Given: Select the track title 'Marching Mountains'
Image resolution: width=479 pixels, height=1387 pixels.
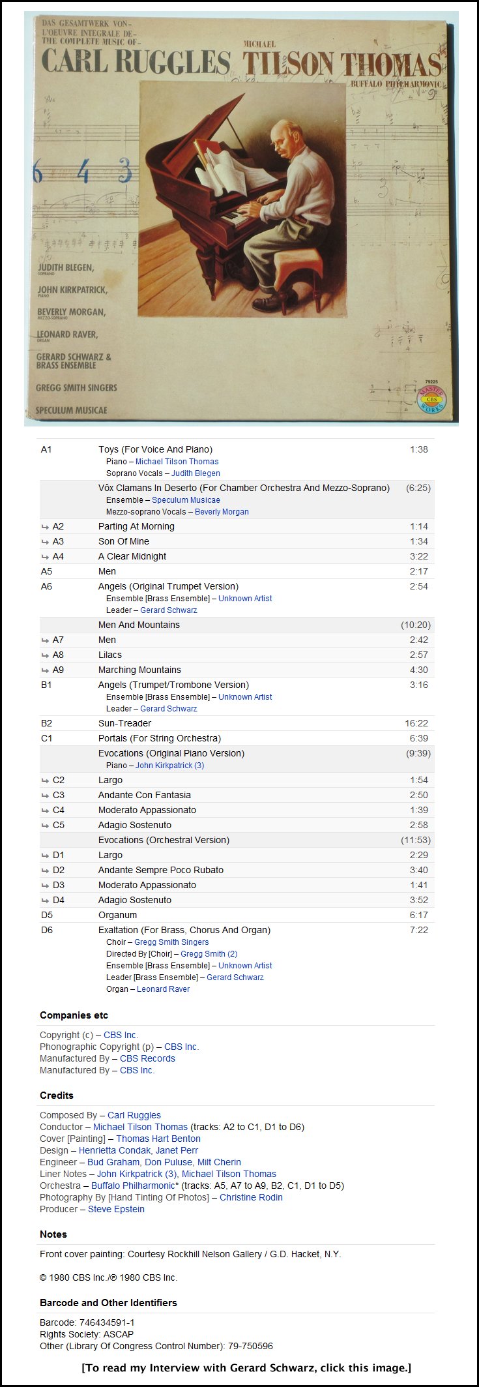Looking at the screenshot, I should click(139, 670).
